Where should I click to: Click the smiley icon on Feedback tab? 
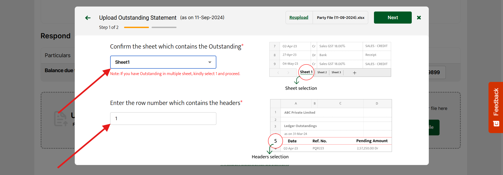coord(496,124)
